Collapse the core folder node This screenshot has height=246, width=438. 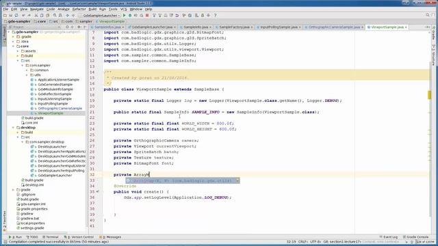(13, 46)
